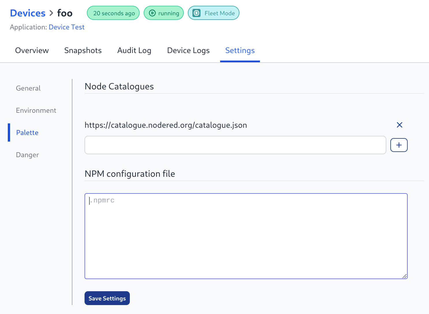Switch to the Snapshots tab
429x314 pixels.
83,50
